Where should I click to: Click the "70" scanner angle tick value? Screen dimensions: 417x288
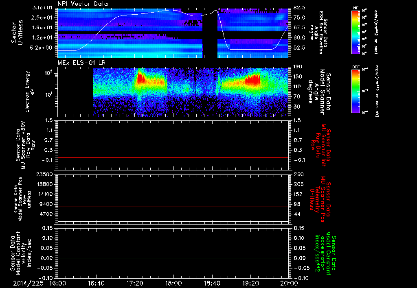(296, 97)
